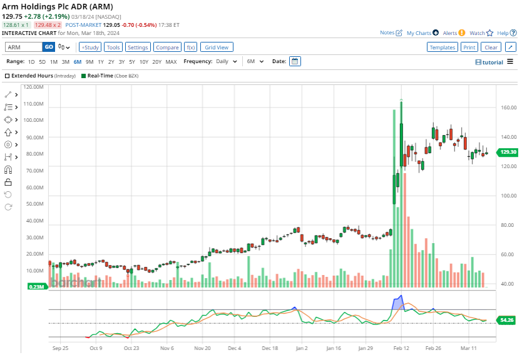The width and height of the screenshot is (522, 355).
Task: Toggle the magnet snap tool
Action: pos(8,169)
